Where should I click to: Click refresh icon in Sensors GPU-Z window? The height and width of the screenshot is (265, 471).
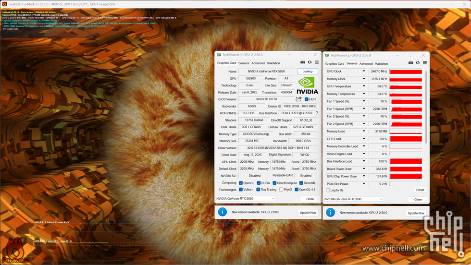click(418, 63)
